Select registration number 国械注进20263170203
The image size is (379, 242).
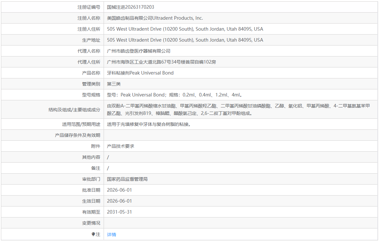pyautogui.click(x=130, y=7)
